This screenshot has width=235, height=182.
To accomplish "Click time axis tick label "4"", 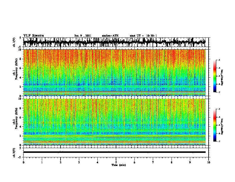I will 98,162.
